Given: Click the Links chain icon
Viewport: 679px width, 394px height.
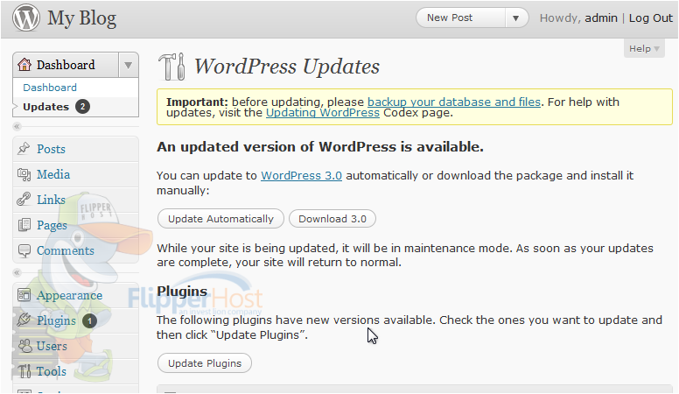Looking at the screenshot, I should 24,200.
